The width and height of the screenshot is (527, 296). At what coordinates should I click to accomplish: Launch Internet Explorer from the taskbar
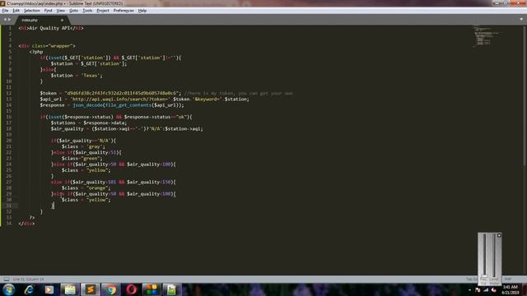[x=29, y=289]
